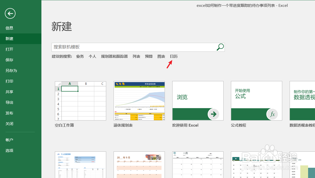This screenshot has height=178, width=315.
Task: Click the back arrow circle icon
Action: (10, 13)
